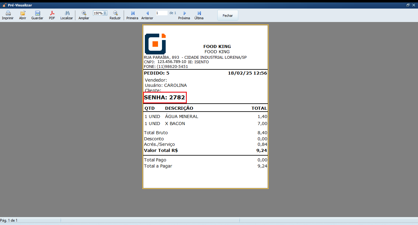
Task: Increase zoom percentage with the up spinner arrow
Action: pos(105,12)
